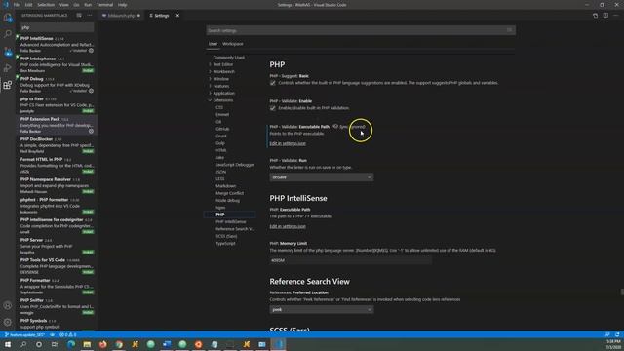Open Chrome from the taskbar

pos(119,344)
